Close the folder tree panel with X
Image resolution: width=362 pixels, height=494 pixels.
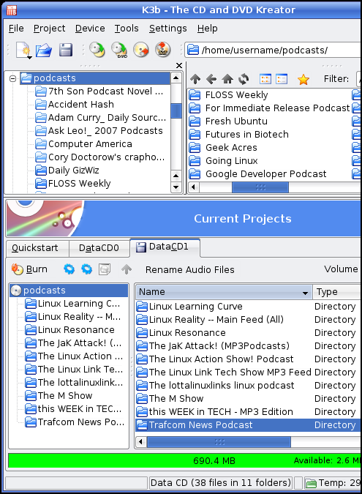coord(179,65)
